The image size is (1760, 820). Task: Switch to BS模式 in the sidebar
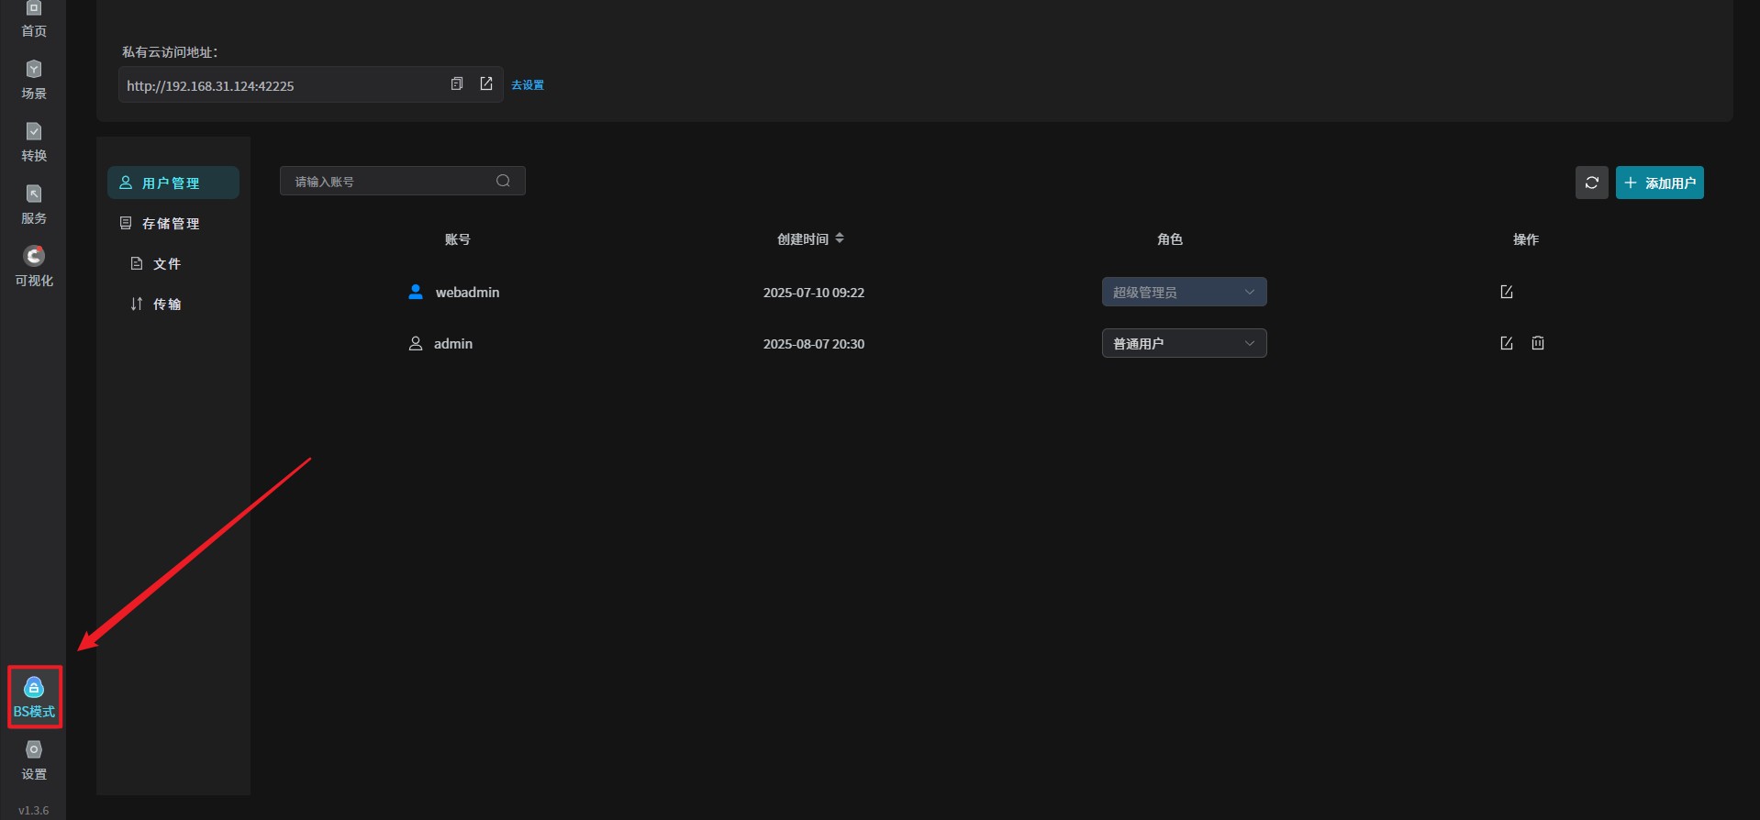[34, 697]
